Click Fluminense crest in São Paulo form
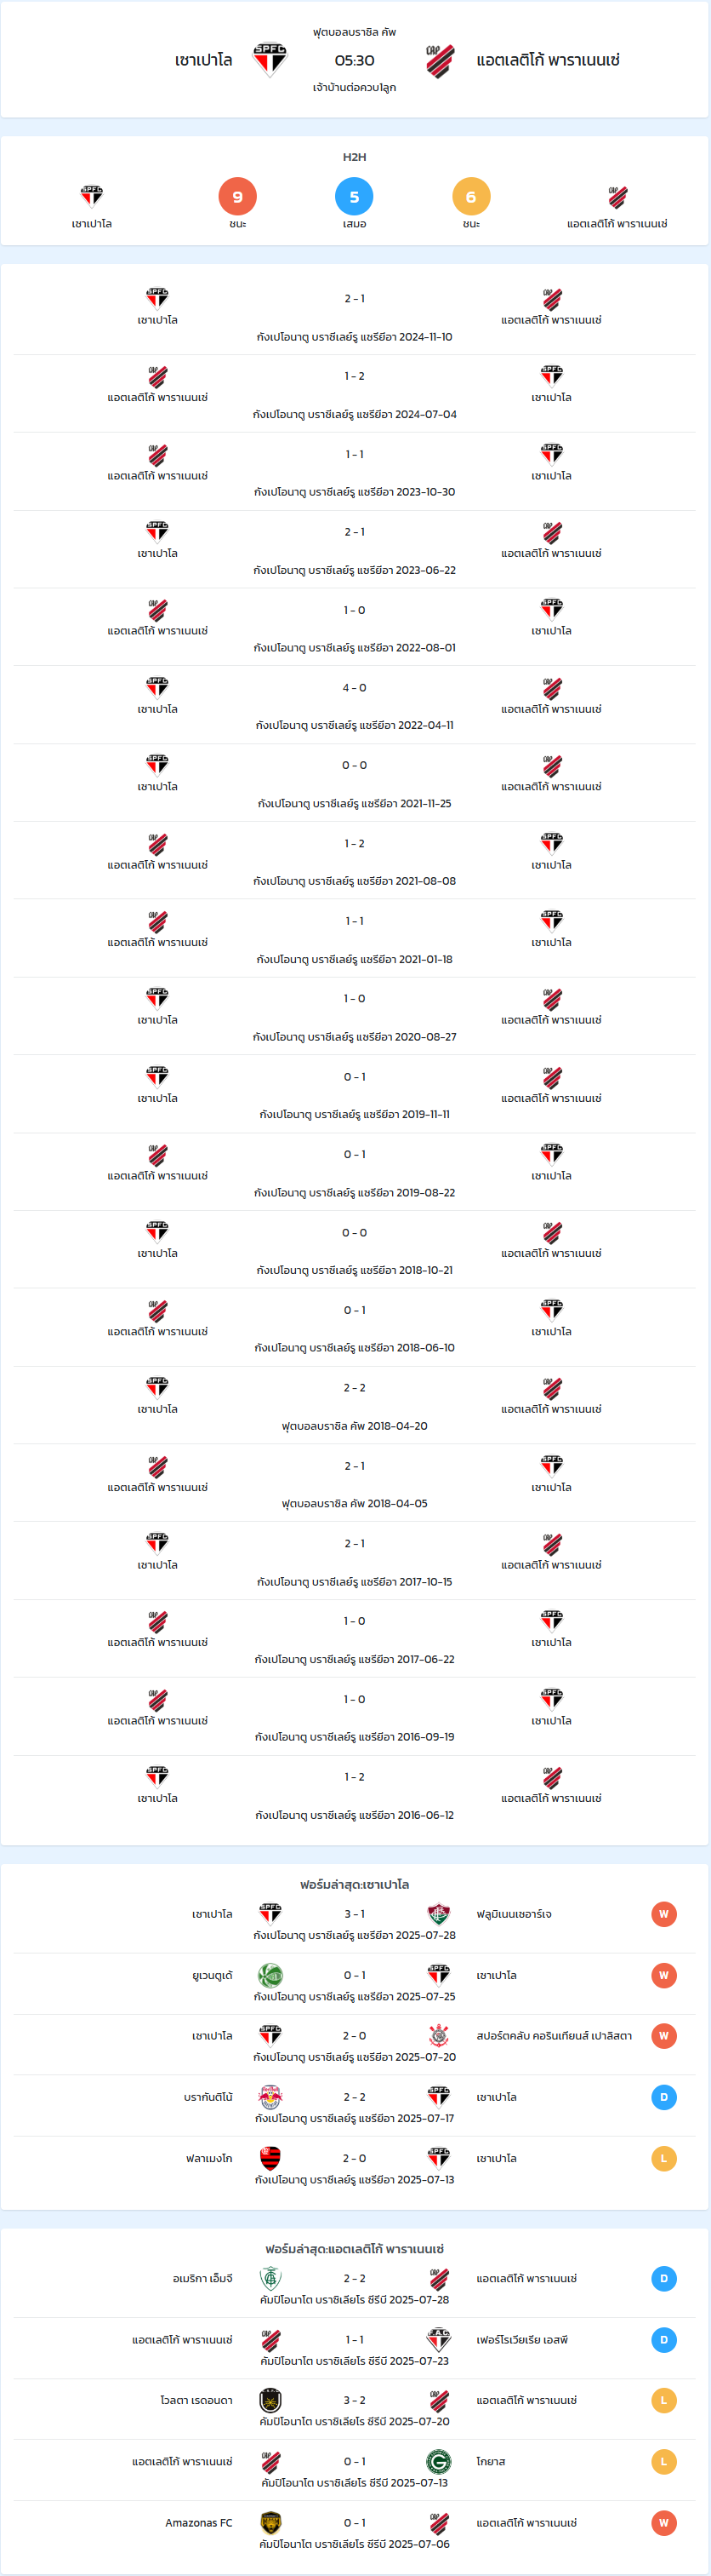 [438, 1913]
